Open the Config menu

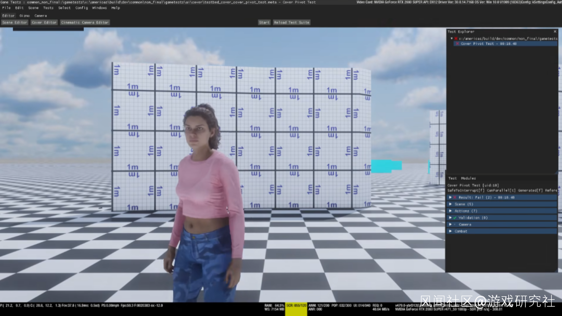(x=82, y=8)
